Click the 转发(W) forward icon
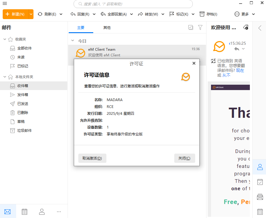The image size is (266, 218). point(140,14)
